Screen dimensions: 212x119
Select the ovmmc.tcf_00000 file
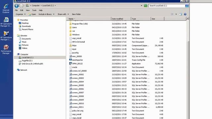[79, 71]
